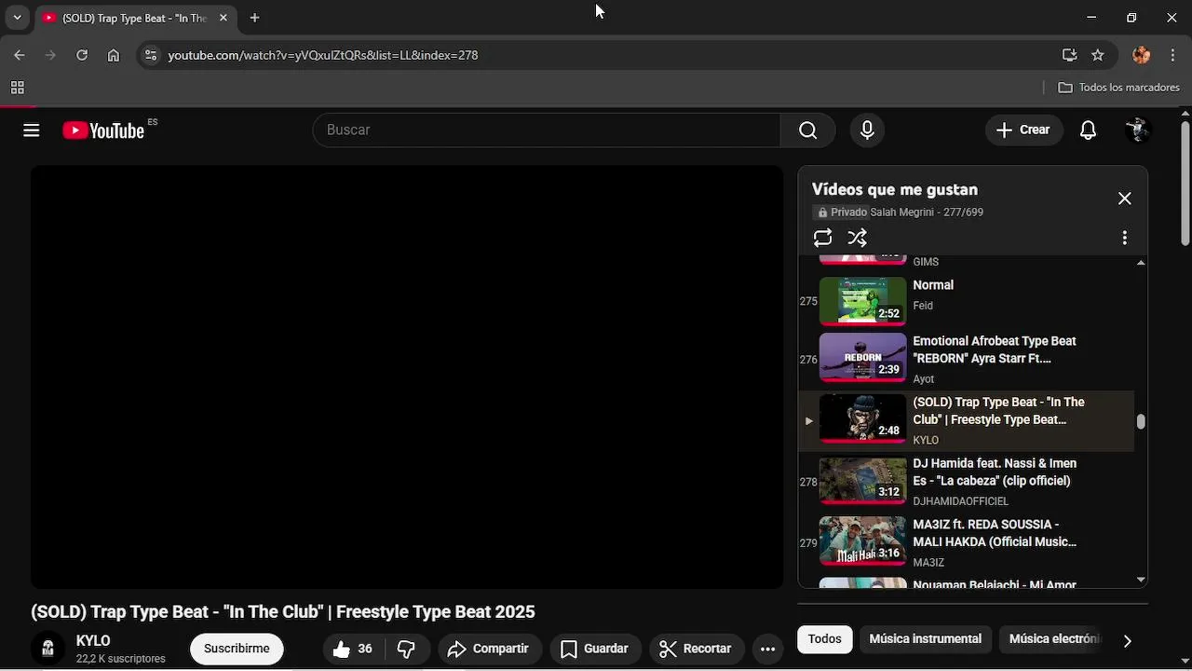Open the tab search dropdown arrow
Image resolution: width=1192 pixels, height=671 pixels.
point(17,18)
